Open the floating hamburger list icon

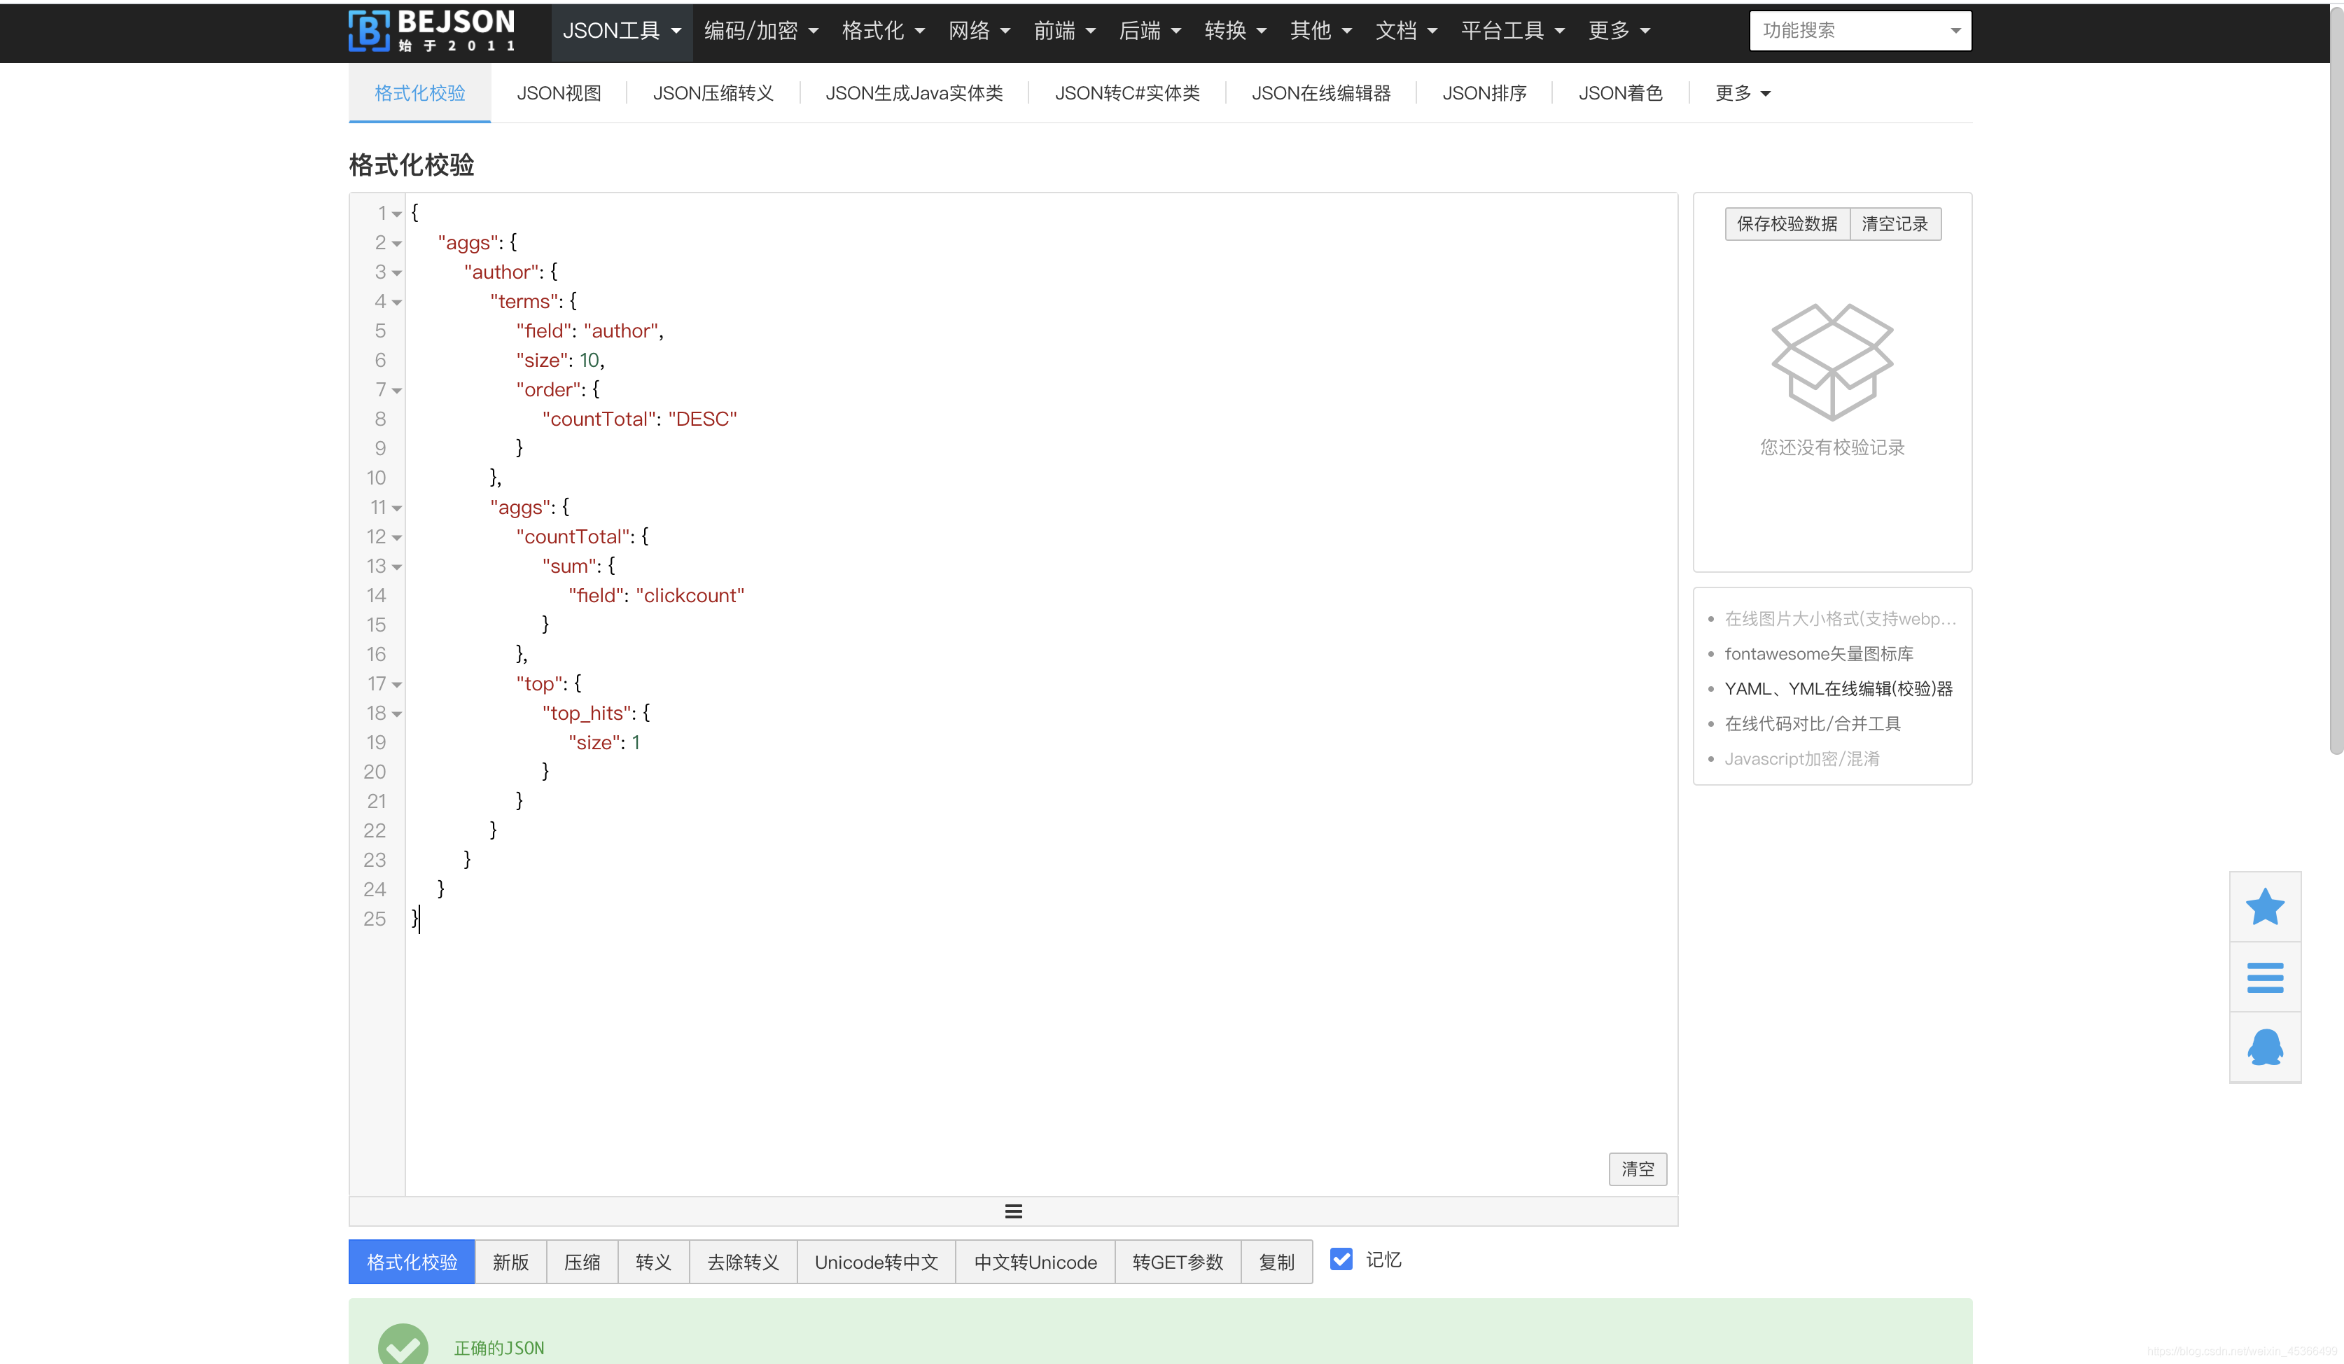[2264, 977]
